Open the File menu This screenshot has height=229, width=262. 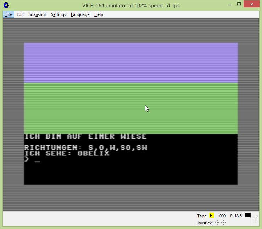point(9,14)
